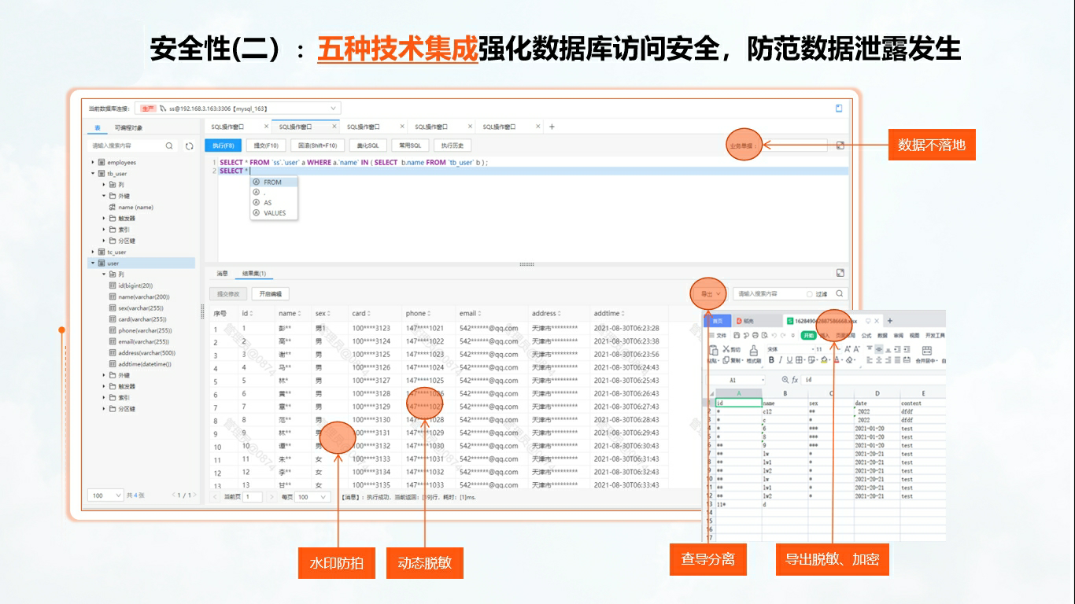Open 数据 menu in spreadsheet window
The width and height of the screenshot is (1075, 604).
pos(882,335)
